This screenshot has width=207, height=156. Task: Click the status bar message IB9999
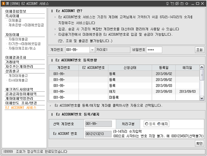[x=35, y=151]
